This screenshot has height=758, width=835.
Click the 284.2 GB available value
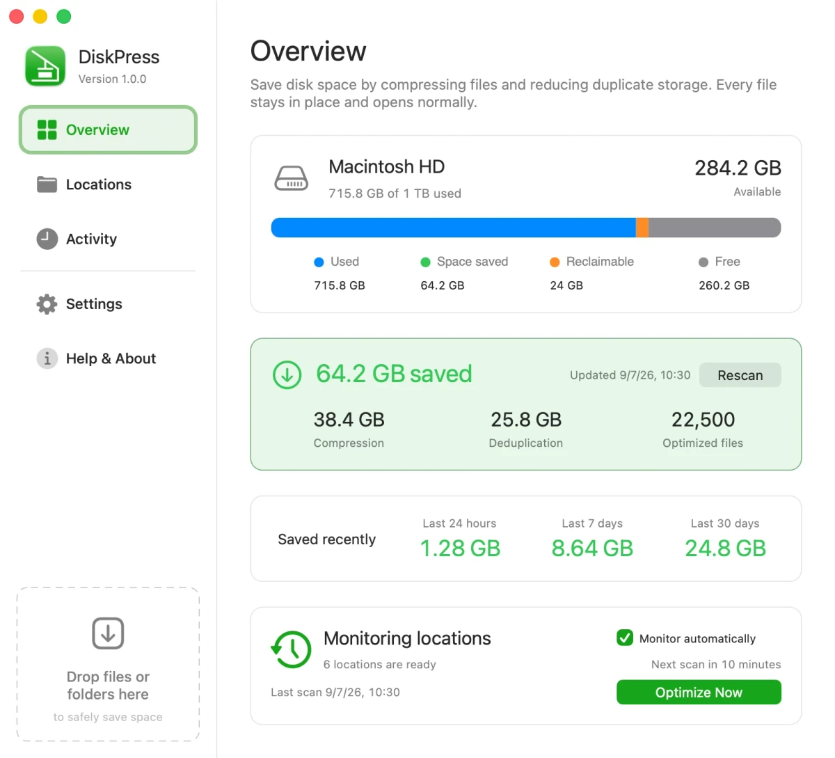click(738, 168)
